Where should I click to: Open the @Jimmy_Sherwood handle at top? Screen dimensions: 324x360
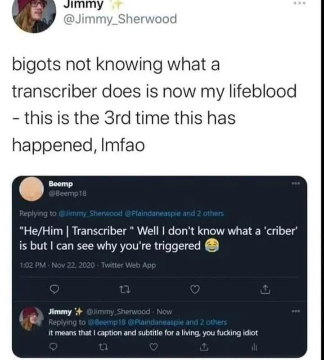120,19
